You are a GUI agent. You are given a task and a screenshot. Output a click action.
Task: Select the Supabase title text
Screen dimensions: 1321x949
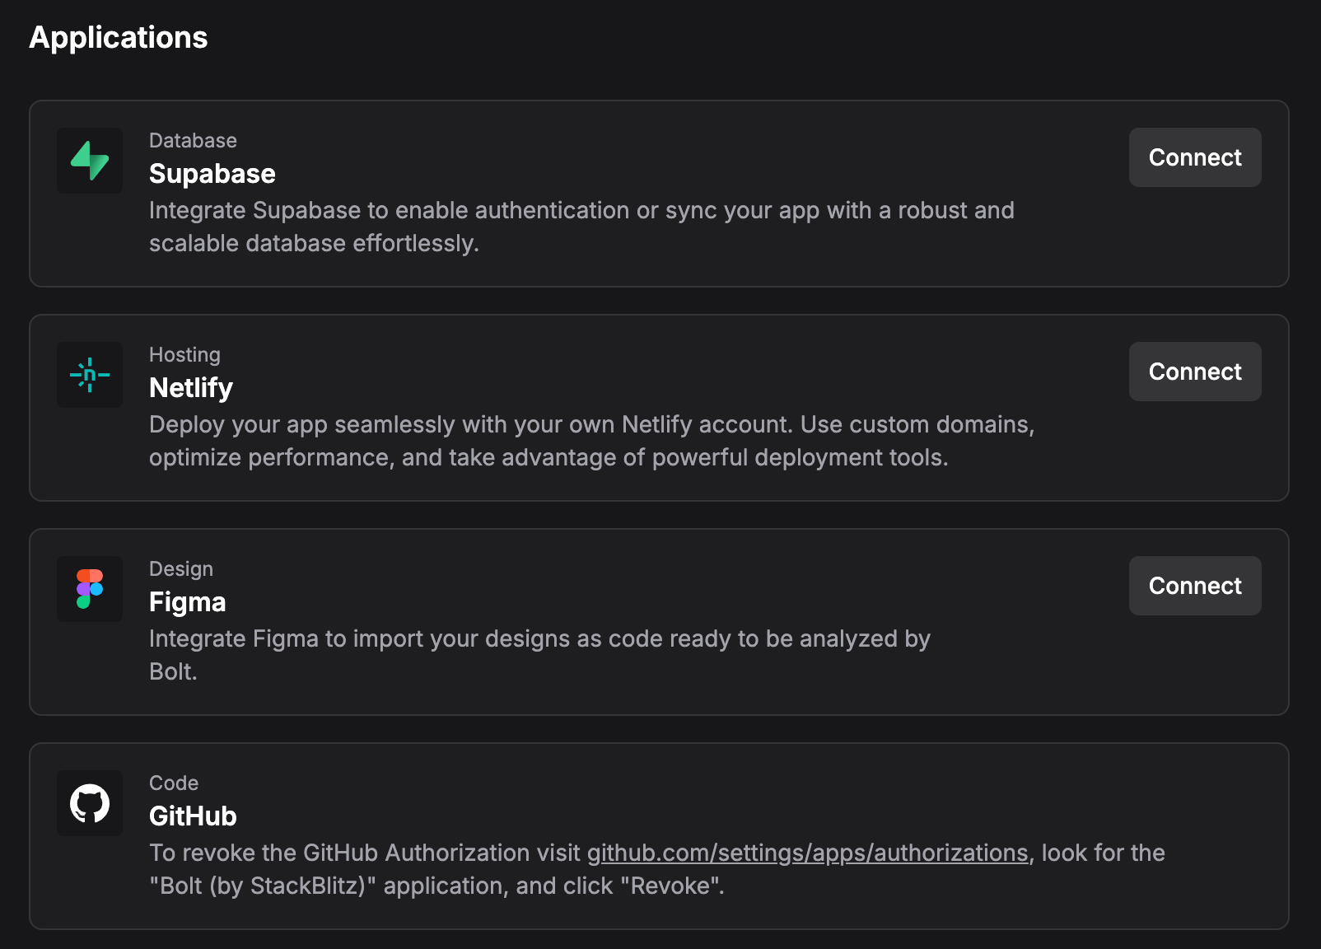[x=212, y=174]
